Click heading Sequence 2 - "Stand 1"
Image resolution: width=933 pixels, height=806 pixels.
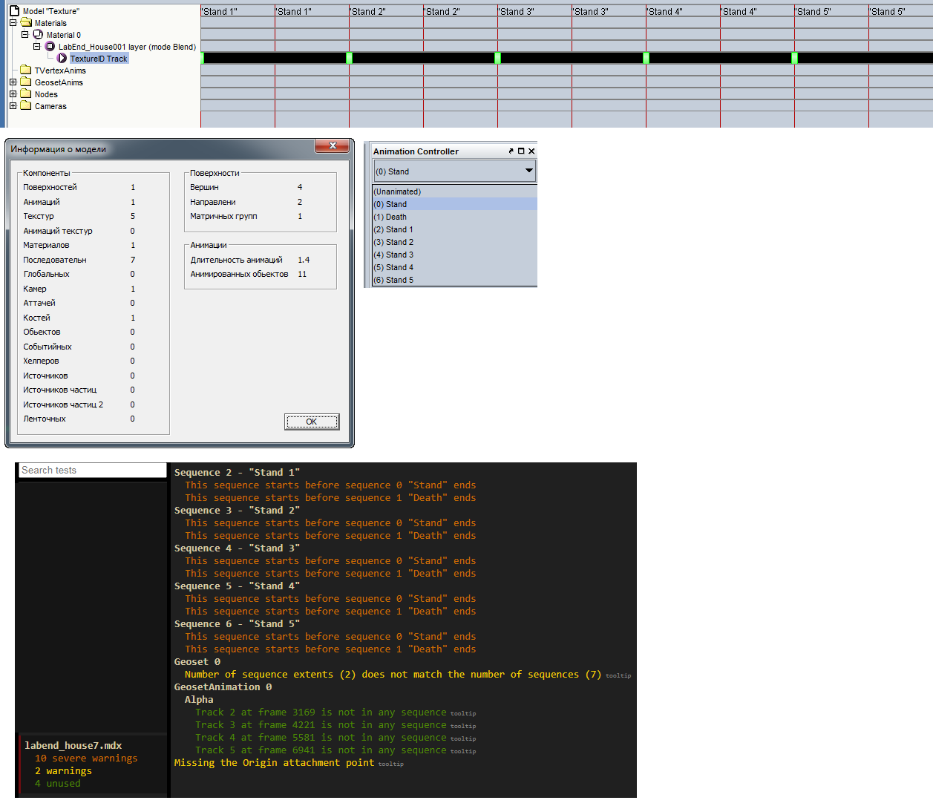[237, 473]
